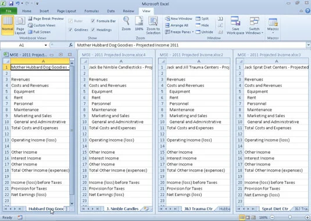Expand the formula bar
This screenshot has height=221, width=311.
(x=309, y=45)
